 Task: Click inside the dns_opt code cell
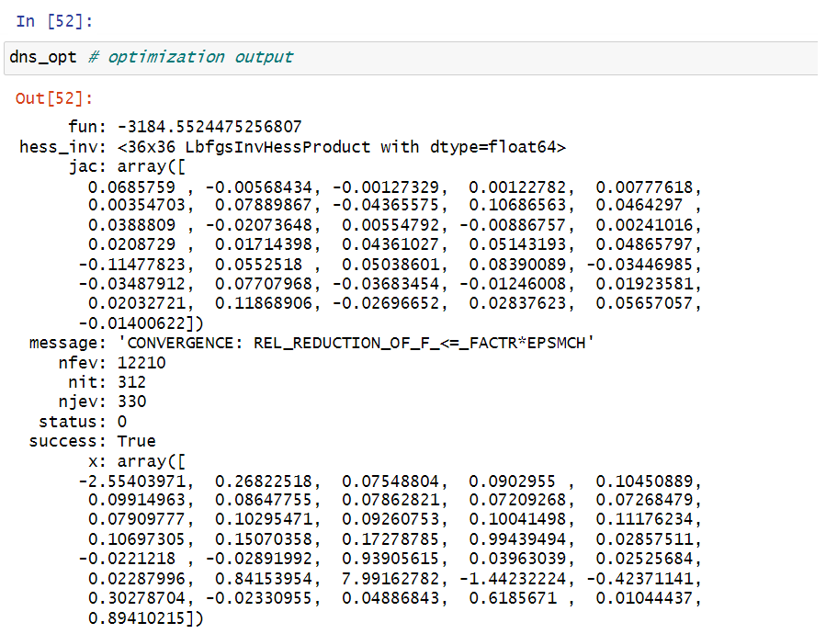tap(411, 58)
